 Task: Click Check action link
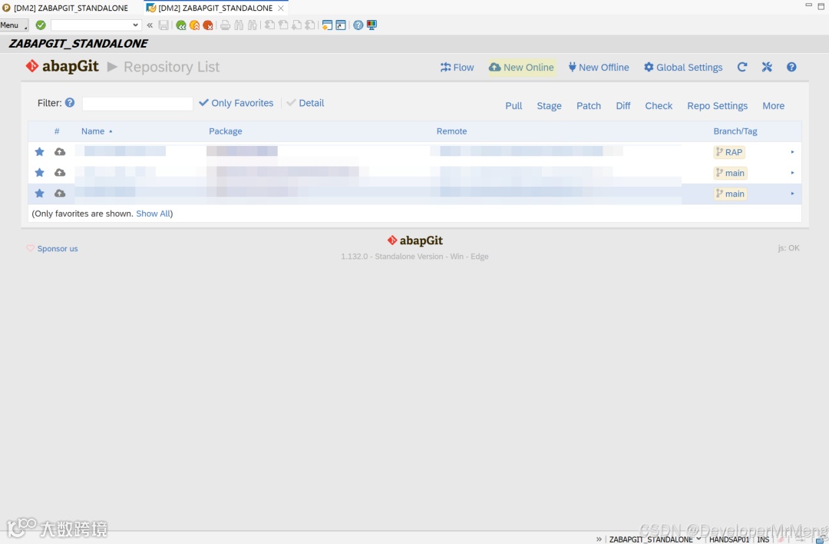pos(659,106)
